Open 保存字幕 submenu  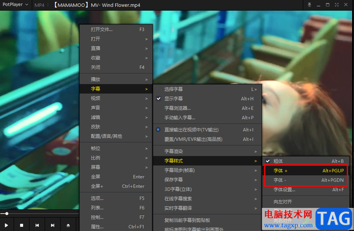[207, 180]
